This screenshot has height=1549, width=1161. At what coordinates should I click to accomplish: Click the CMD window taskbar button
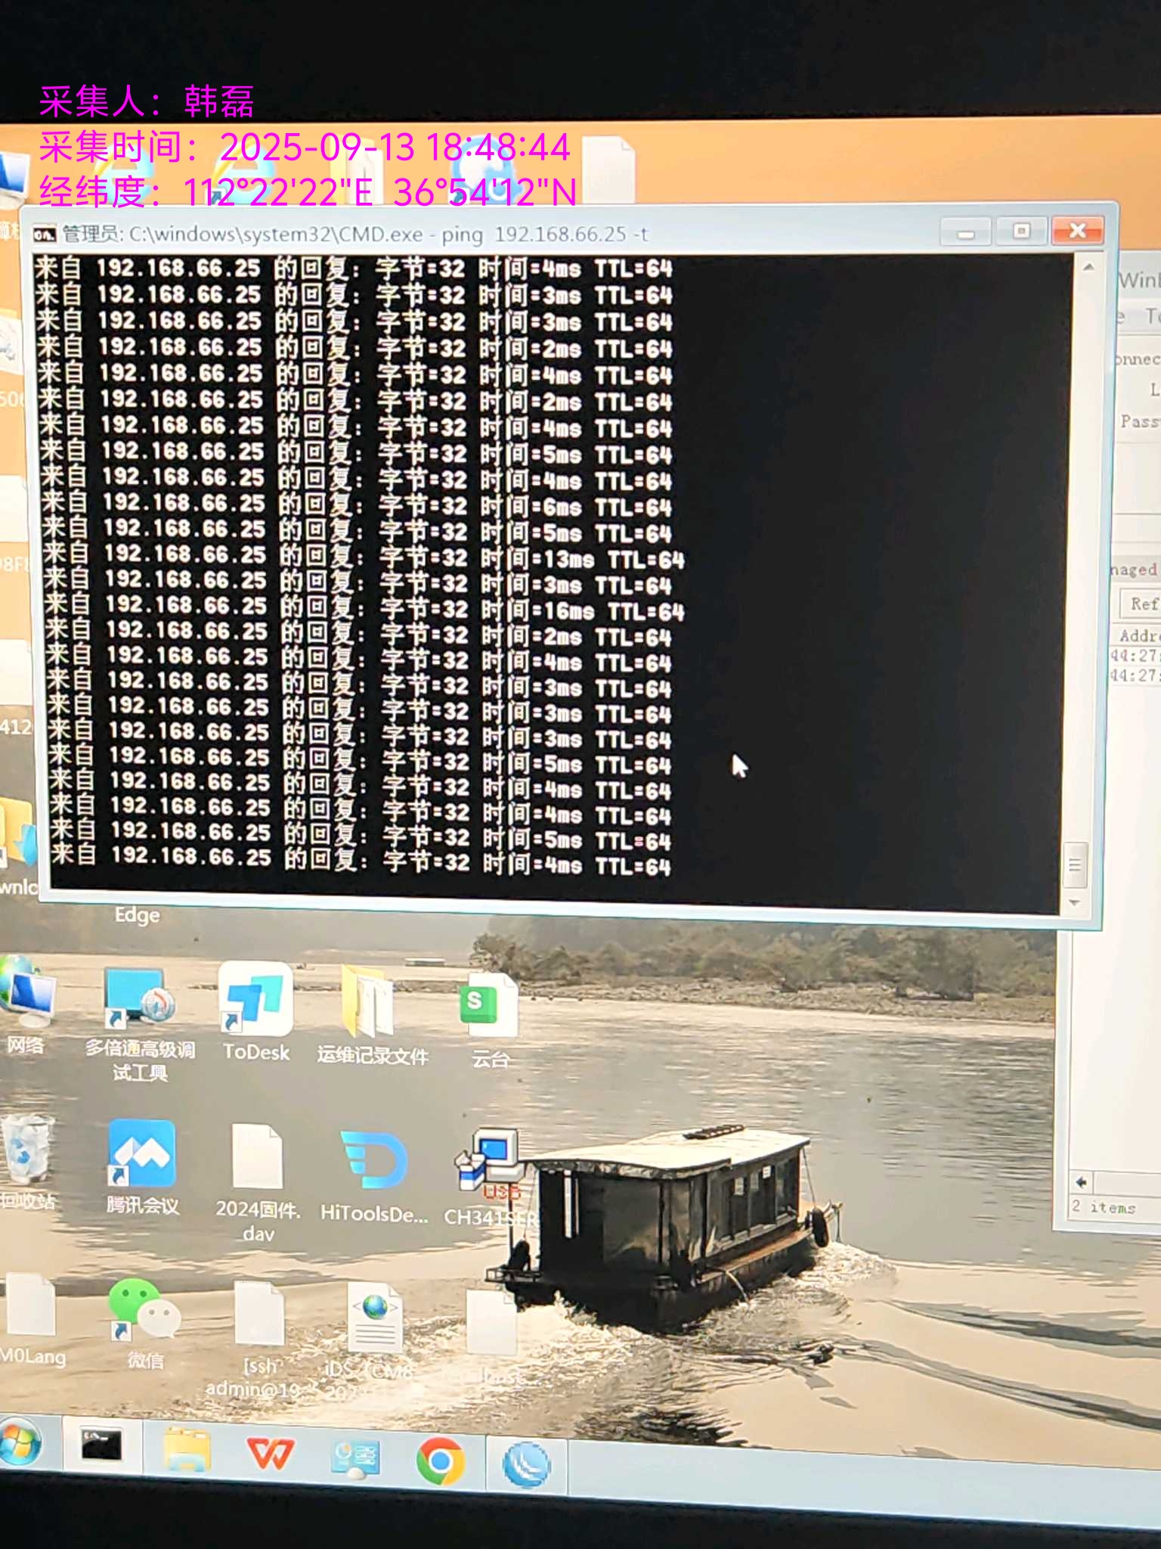(x=101, y=1447)
